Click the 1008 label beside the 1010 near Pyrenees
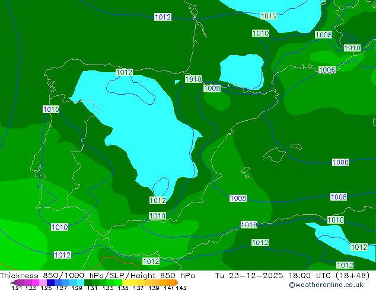The height and width of the screenshot is (290, 376). 212,89
